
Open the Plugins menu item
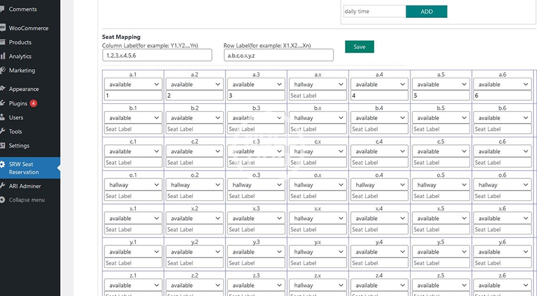(x=18, y=103)
